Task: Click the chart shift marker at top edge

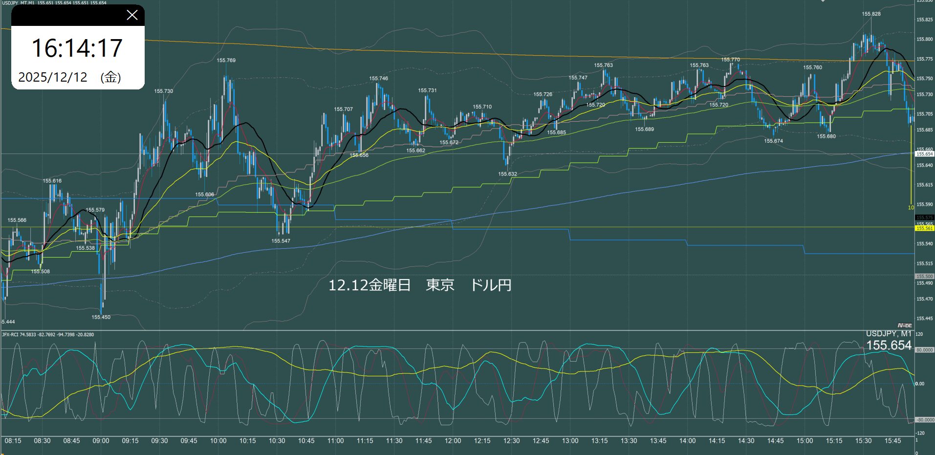Action: [x=822, y=1]
